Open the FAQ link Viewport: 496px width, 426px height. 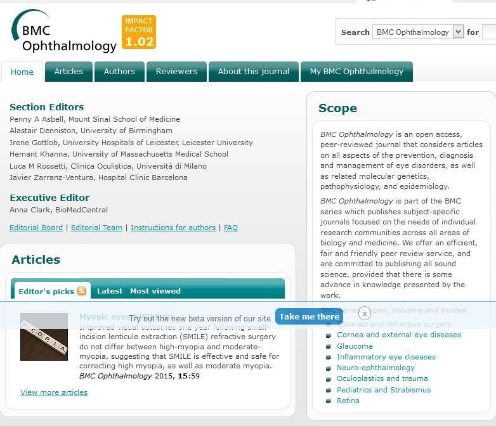click(231, 228)
